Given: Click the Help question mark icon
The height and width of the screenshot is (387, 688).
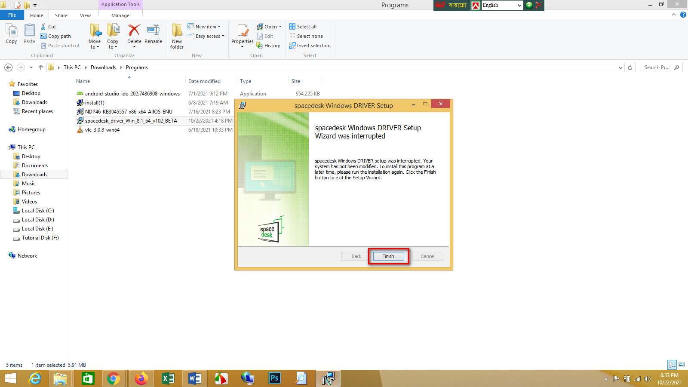Looking at the screenshot, I should click(x=683, y=15).
